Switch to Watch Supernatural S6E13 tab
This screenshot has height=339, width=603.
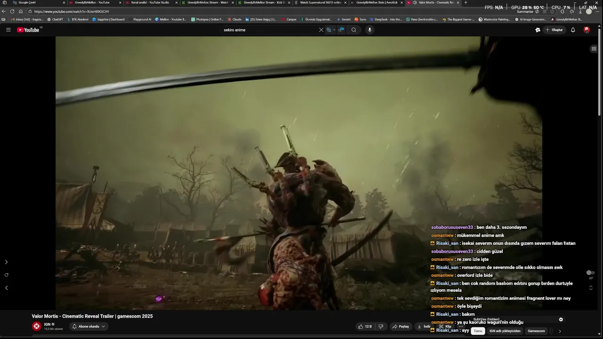pos(320,2)
